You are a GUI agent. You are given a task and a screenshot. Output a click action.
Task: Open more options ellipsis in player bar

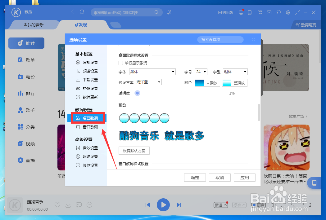(89, 205)
